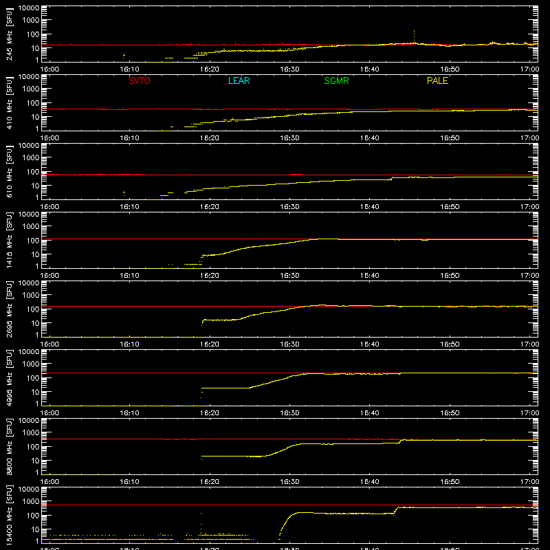Click the 10000 y-axis label of the 245 MHz panel

pos(29,8)
